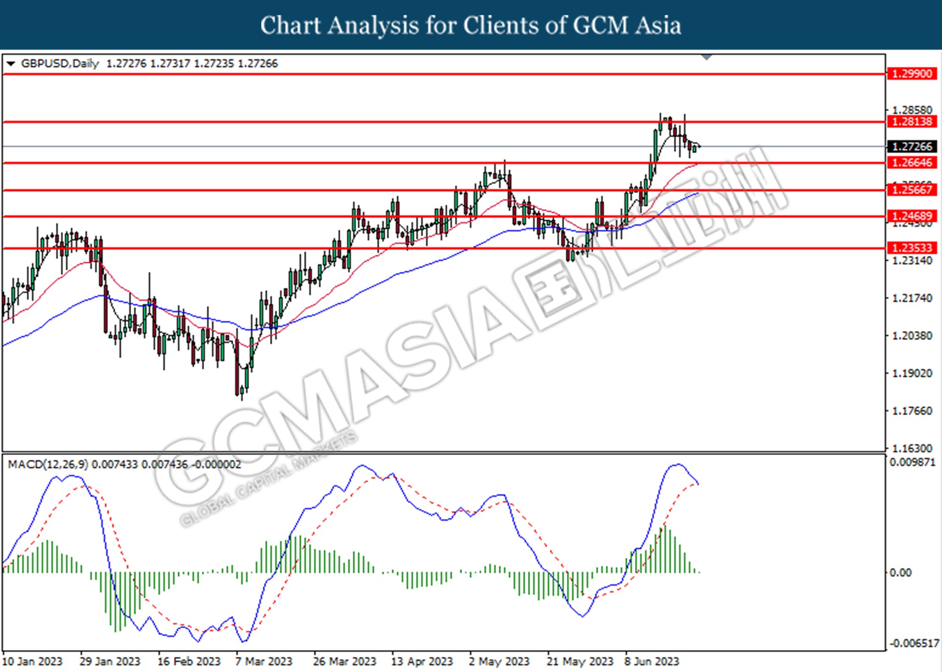Click the GBPUSD,Daily symbol title
This screenshot has height=672, width=942.
click(60, 64)
